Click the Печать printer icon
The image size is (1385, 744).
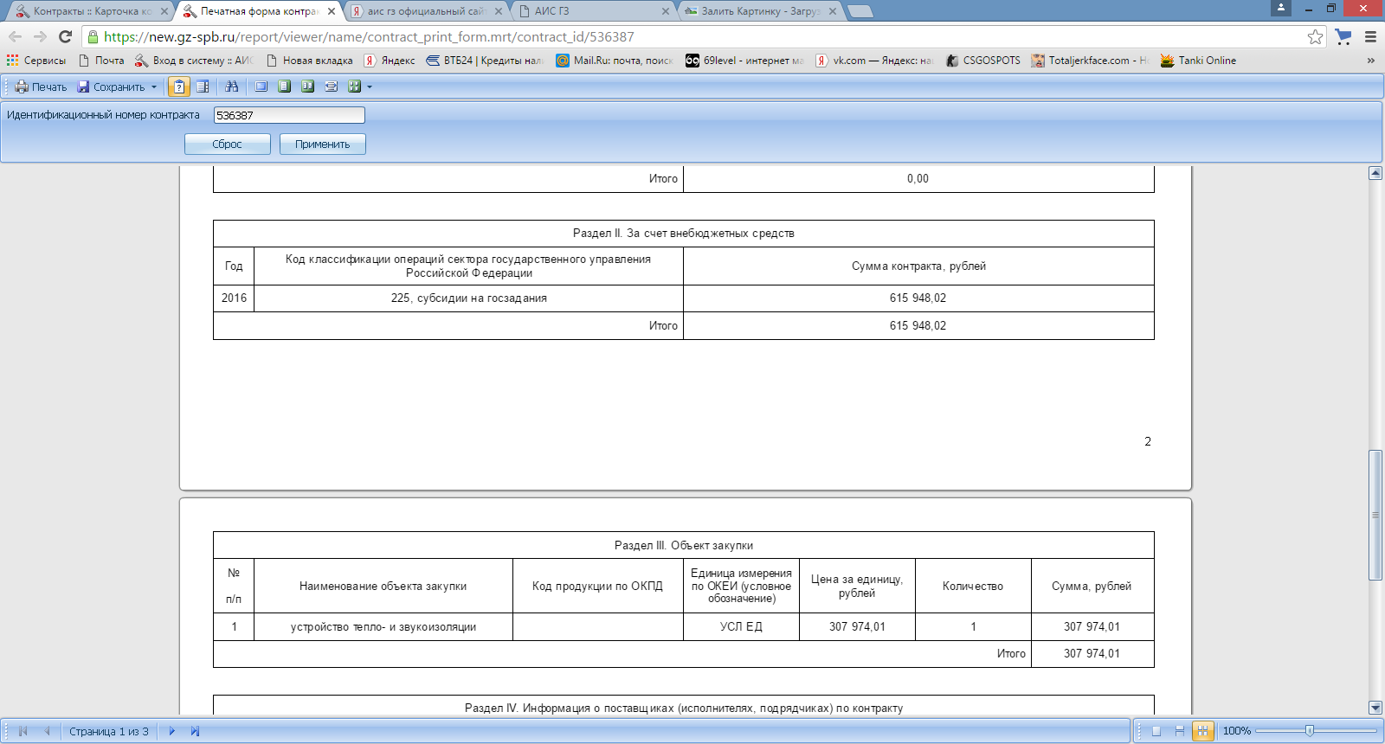coord(22,87)
